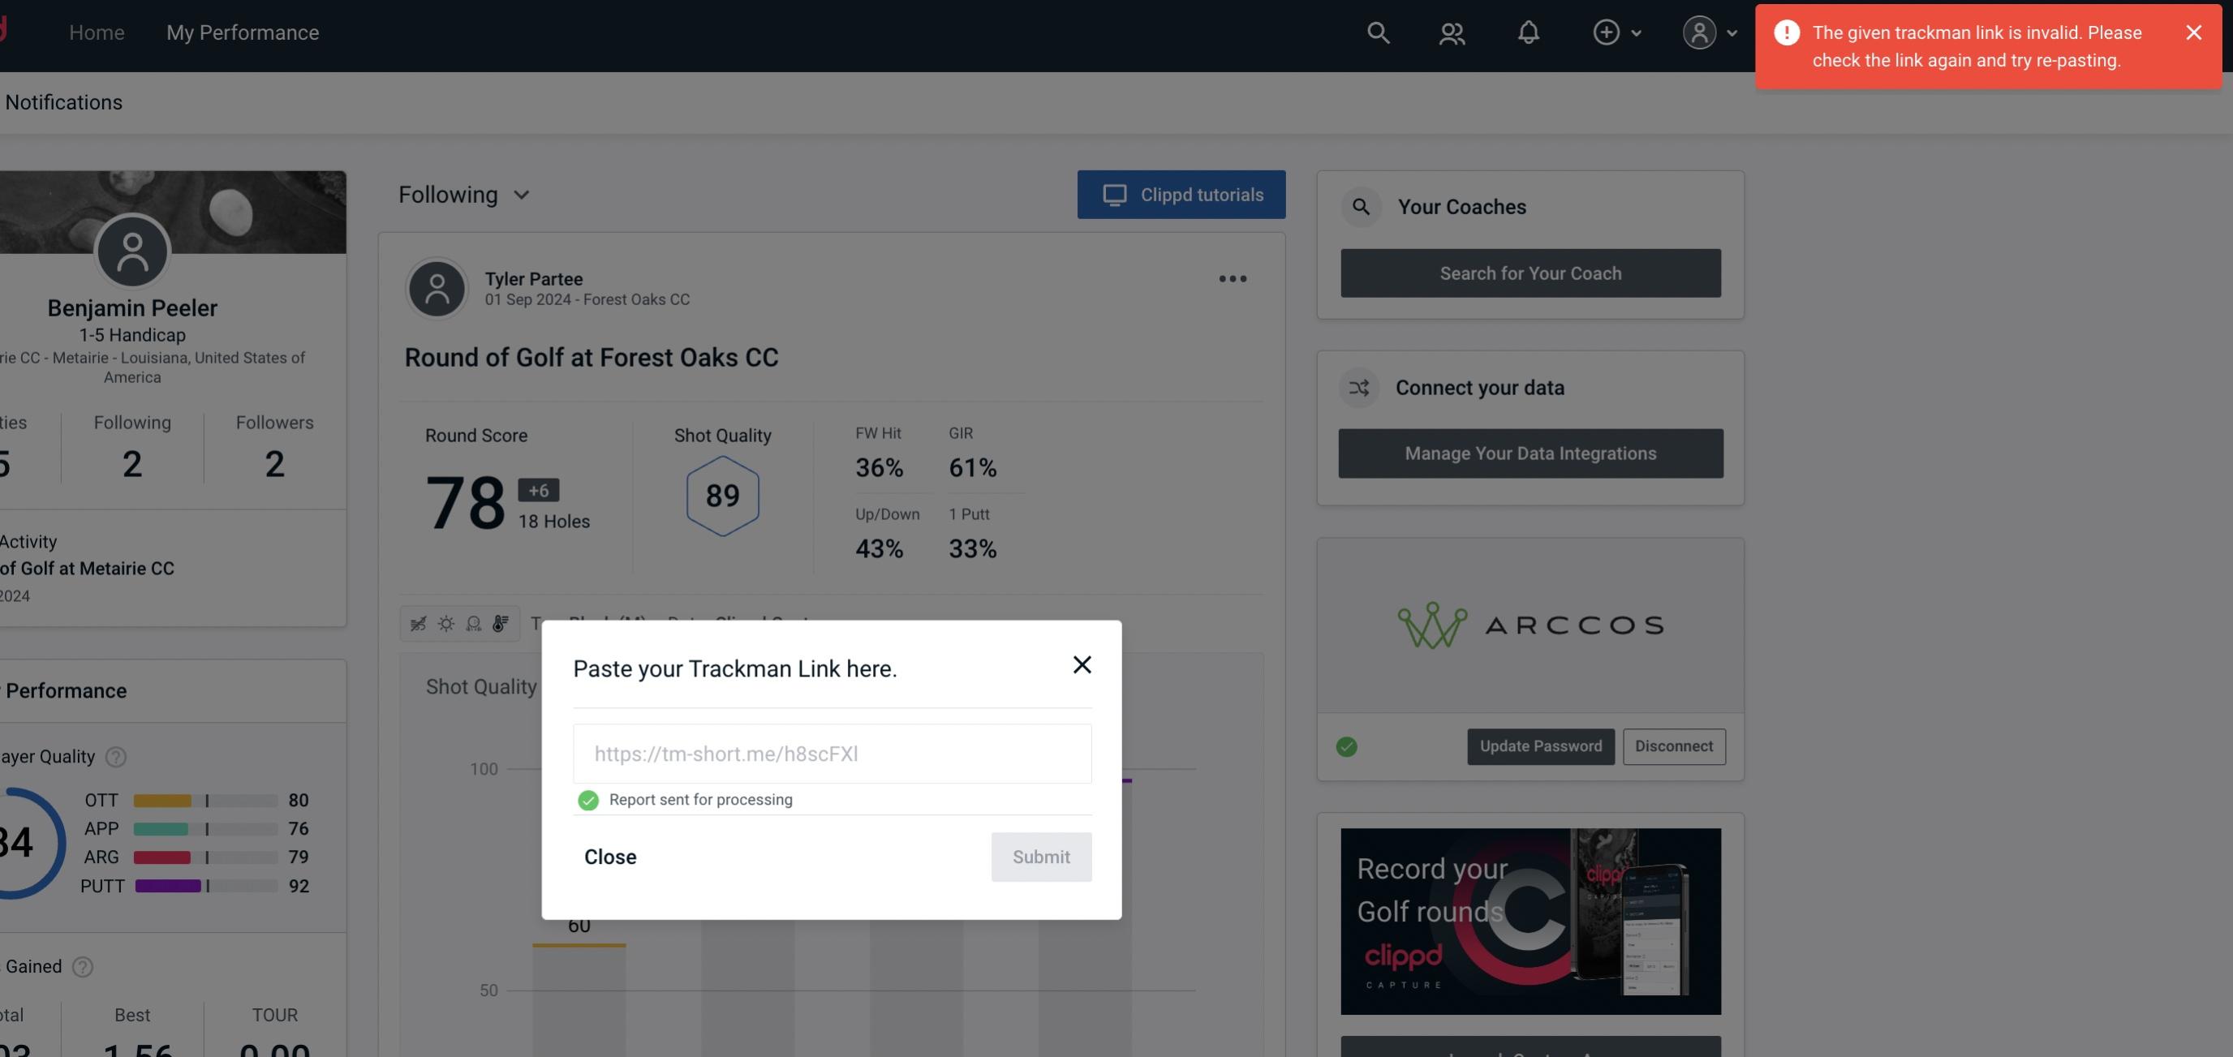Click the three-dots options menu on Tyler Partee post

click(x=1232, y=279)
